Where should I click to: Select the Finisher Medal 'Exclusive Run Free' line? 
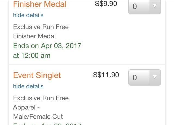point(41,27)
